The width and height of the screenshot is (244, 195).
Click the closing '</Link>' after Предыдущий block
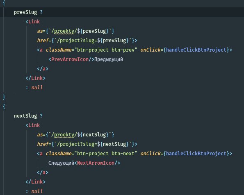pos(36,78)
